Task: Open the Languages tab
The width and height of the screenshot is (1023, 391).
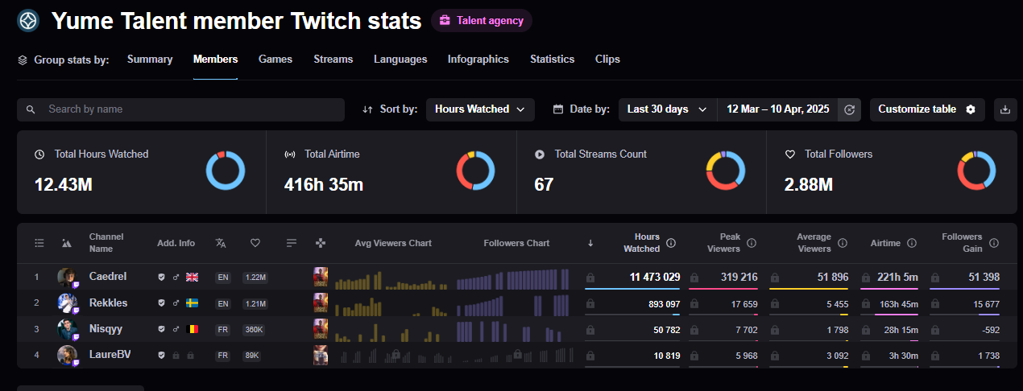Action: coord(400,60)
